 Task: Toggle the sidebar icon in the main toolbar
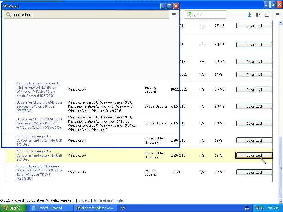[267, 15]
